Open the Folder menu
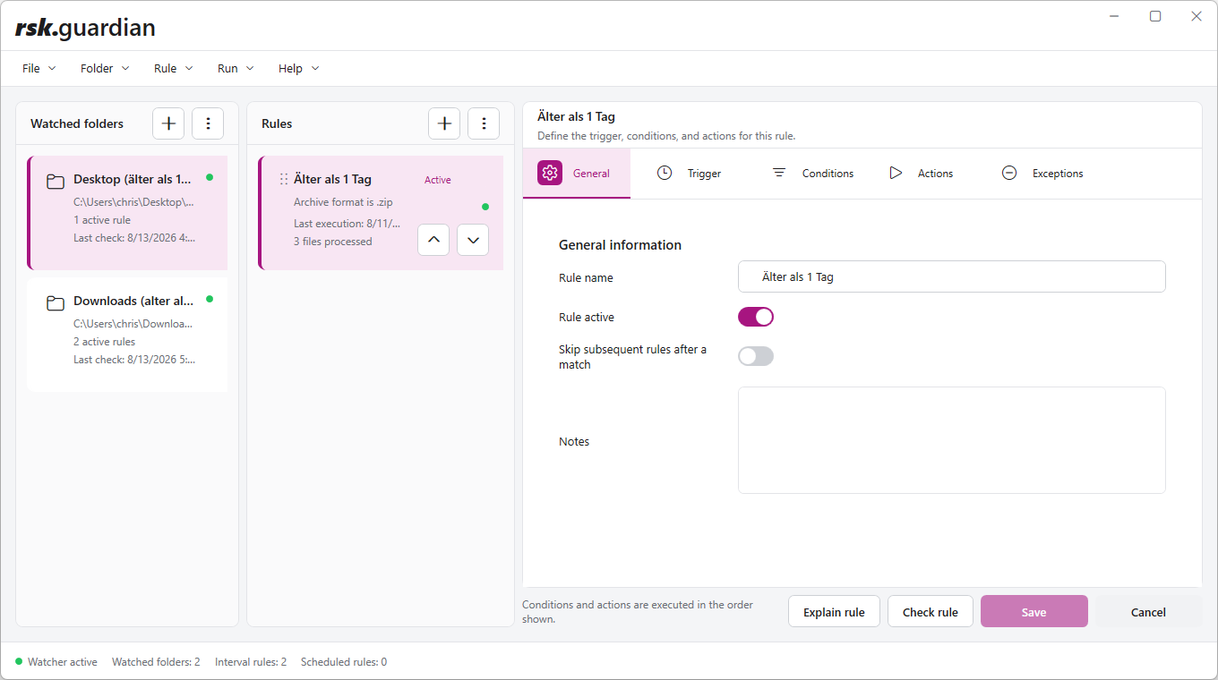 point(105,68)
